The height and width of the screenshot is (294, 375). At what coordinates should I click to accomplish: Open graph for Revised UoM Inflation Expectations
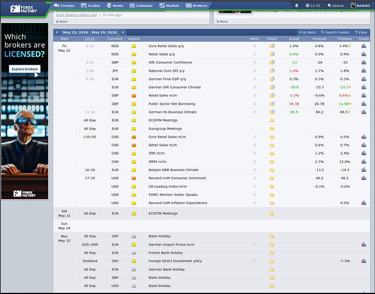click(364, 203)
